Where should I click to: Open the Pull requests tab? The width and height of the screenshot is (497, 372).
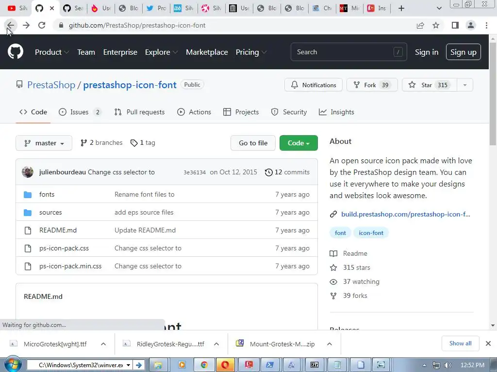[x=139, y=112]
